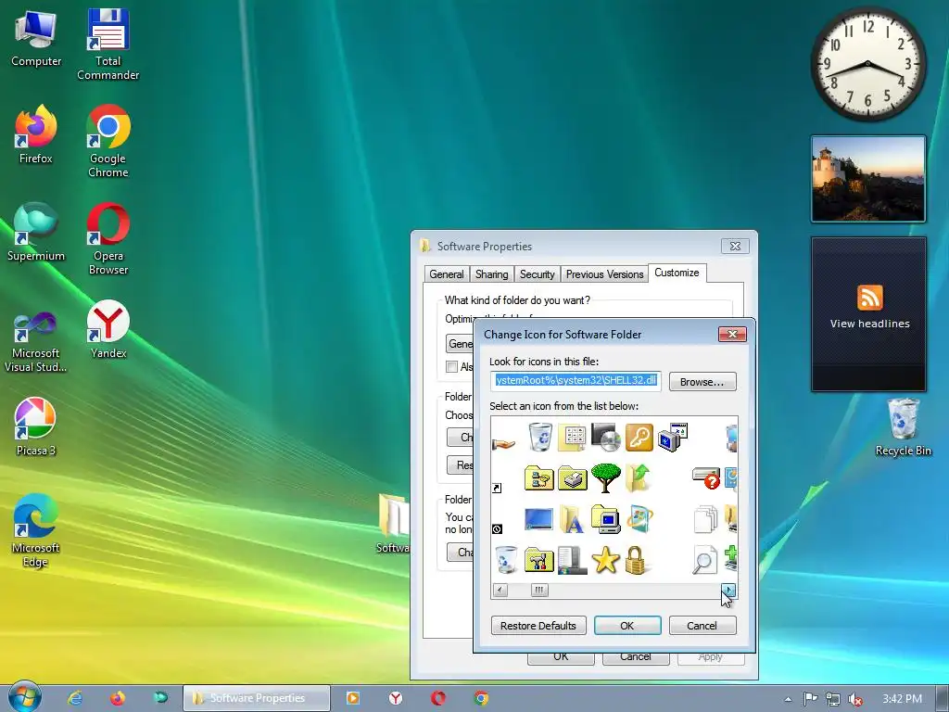Choose the blue desktop screen icon

(x=538, y=519)
